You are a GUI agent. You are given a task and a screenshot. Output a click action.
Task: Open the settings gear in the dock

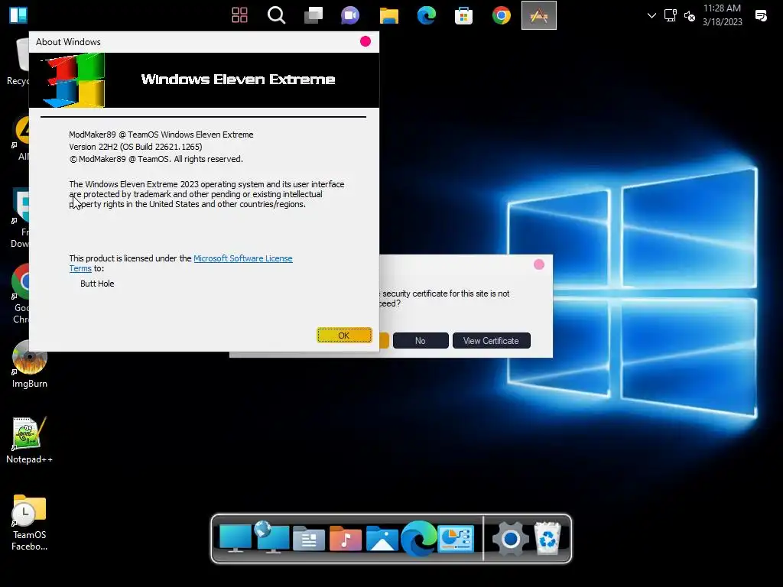(x=510, y=539)
